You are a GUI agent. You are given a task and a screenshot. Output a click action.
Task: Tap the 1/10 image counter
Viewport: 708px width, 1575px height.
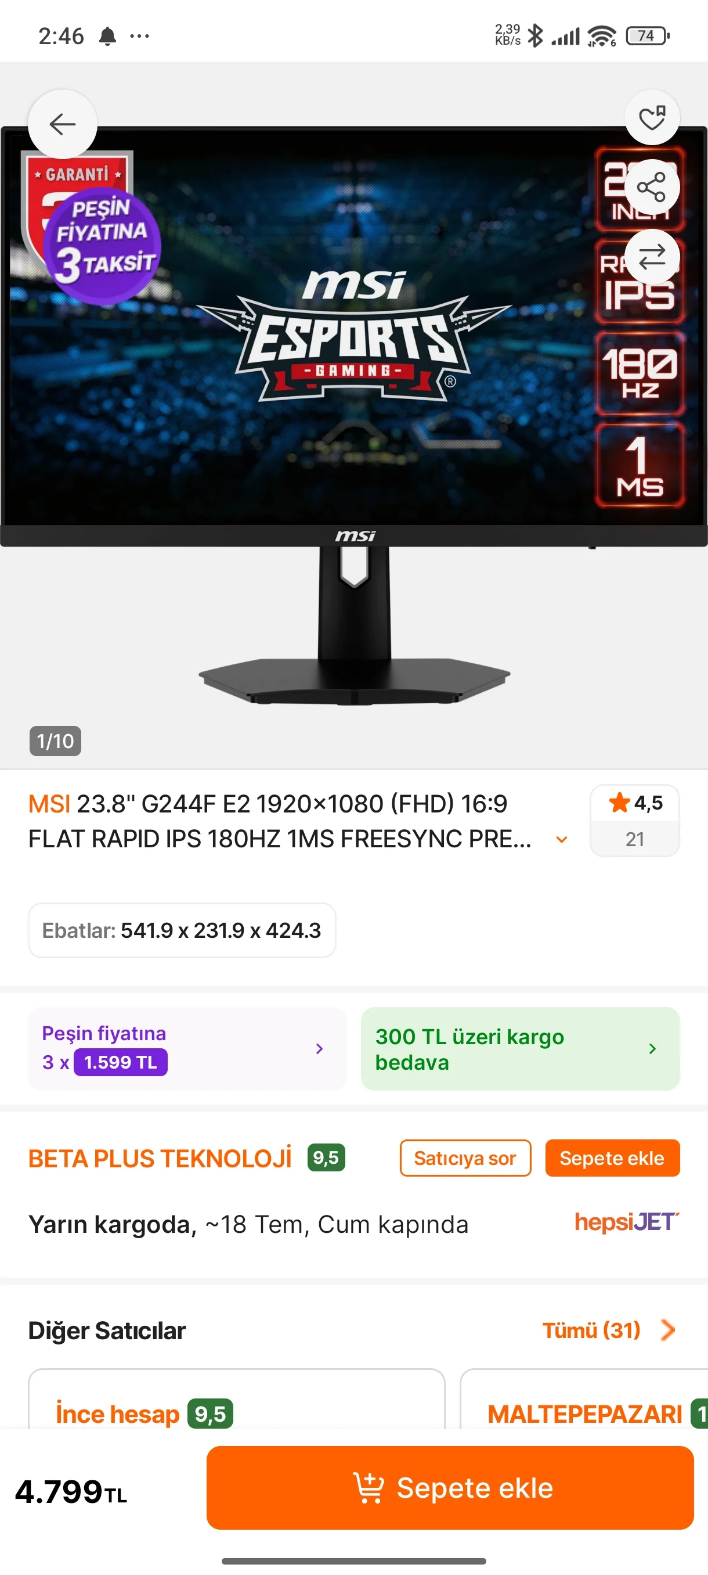(x=55, y=741)
